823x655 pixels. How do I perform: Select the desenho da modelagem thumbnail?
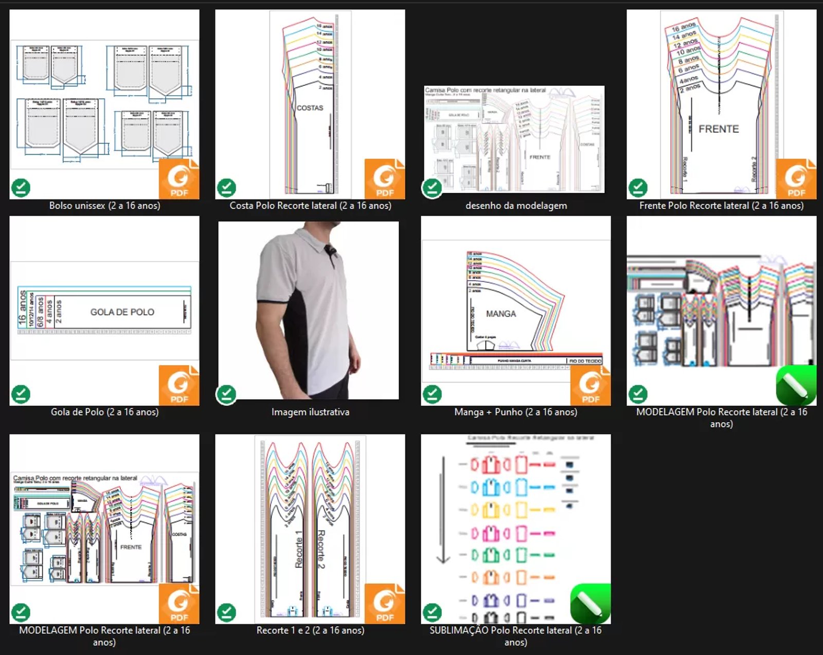point(514,140)
